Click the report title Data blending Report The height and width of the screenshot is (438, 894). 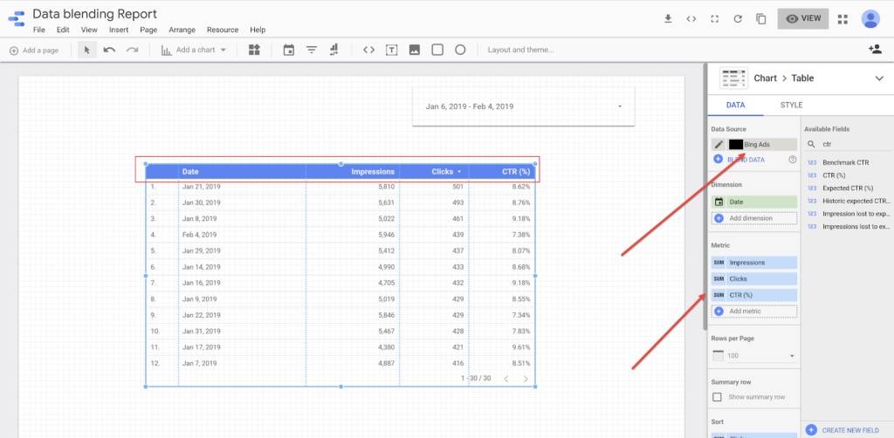click(94, 14)
